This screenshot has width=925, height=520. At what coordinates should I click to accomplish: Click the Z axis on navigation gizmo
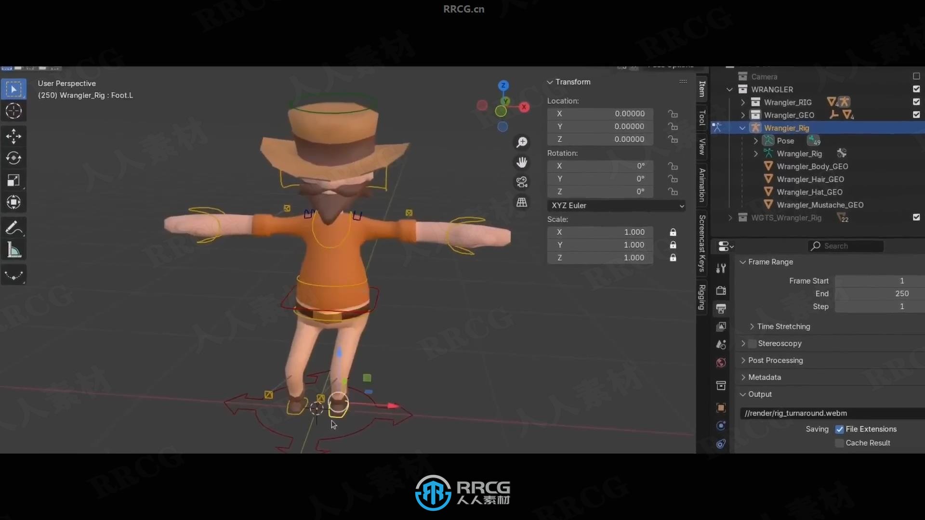coord(503,86)
